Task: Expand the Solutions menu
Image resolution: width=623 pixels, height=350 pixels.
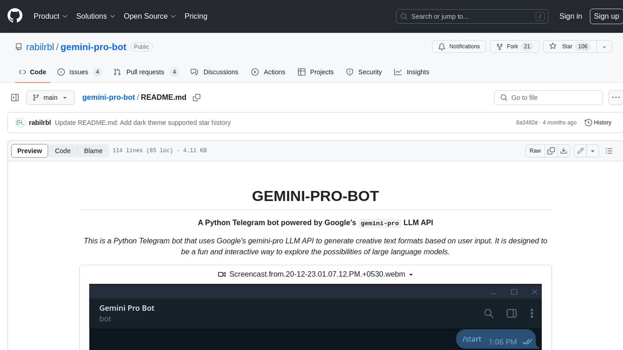Action: pyautogui.click(x=96, y=16)
